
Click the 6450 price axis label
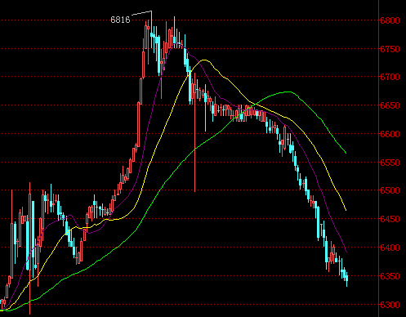point(390,219)
